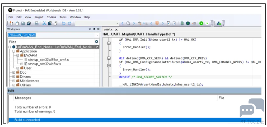The height and width of the screenshot is (127, 267).
Task: Expand the Drivers folder
Action: tap(14, 77)
